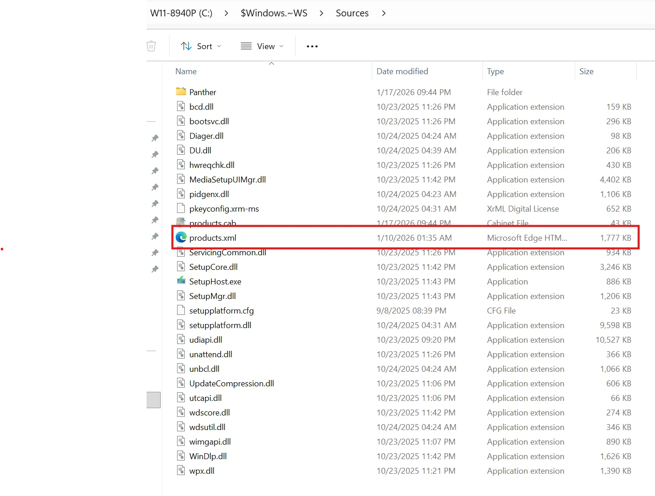Expand chevron after $Windows.~WS breadcrumb
655x496 pixels.
coord(321,13)
